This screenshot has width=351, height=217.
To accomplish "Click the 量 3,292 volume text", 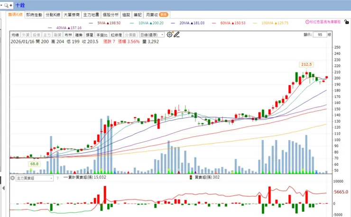I will coord(150,42).
